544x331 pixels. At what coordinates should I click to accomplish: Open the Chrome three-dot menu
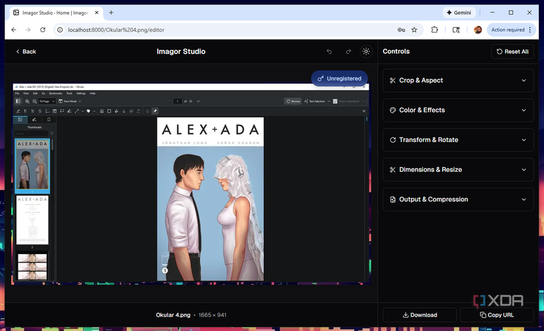[530, 30]
